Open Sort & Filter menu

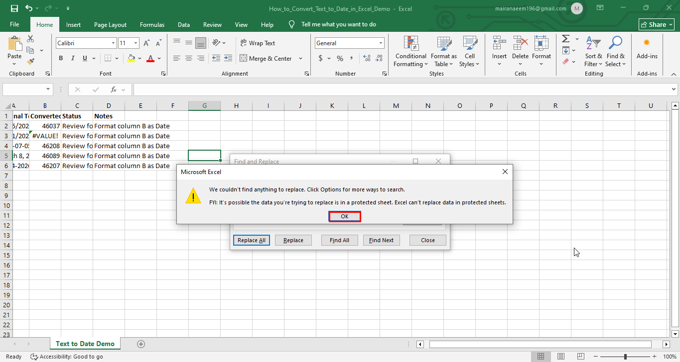coord(593,52)
